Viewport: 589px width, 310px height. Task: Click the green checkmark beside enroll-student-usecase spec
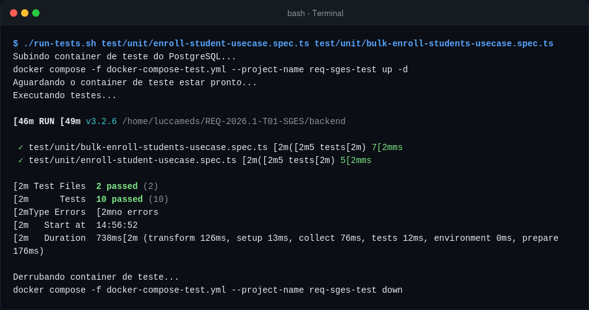click(x=20, y=161)
